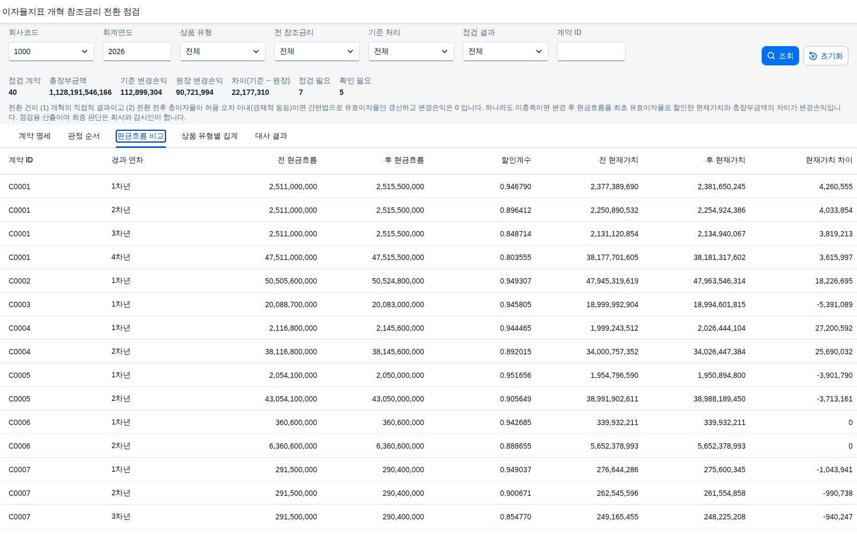Click discount factor 0.946790
Screen dimensions: 857x536
coord(516,187)
